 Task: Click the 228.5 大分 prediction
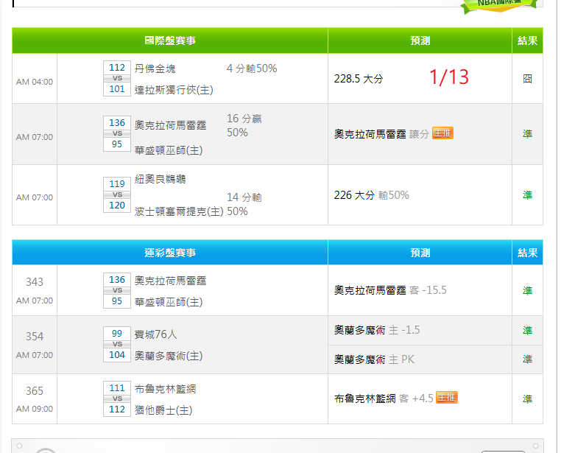coord(359,79)
